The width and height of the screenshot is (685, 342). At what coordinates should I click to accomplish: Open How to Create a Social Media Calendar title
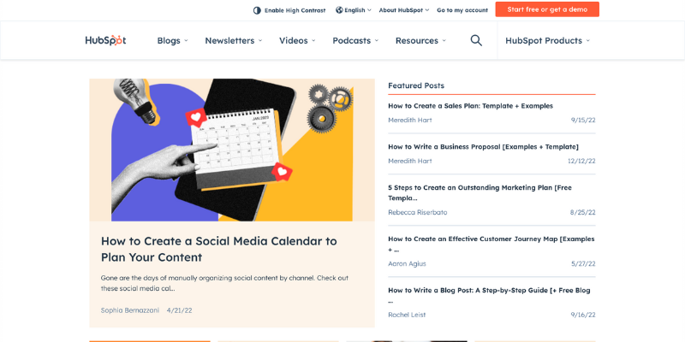coord(219,249)
